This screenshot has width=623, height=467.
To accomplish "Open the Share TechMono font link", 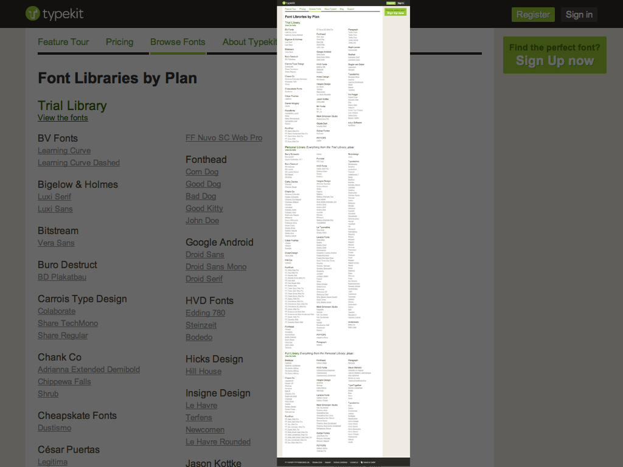I will click(68, 323).
